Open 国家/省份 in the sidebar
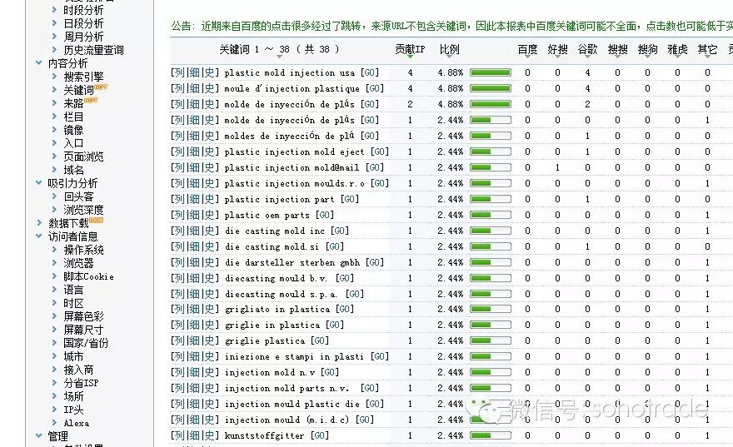This screenshot has width=733, height=447. (x=86, y=343)
